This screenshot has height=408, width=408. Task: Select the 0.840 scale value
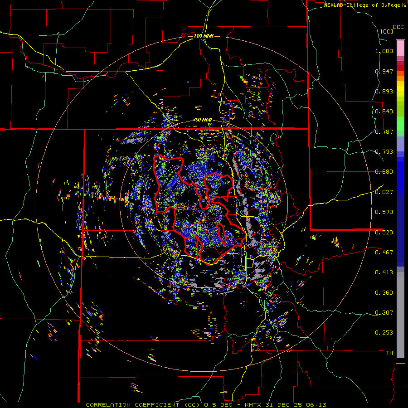pos(384,112)
